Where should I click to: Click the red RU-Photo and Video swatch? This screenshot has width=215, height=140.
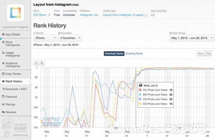pyautogui.click(x=140, y=90)
